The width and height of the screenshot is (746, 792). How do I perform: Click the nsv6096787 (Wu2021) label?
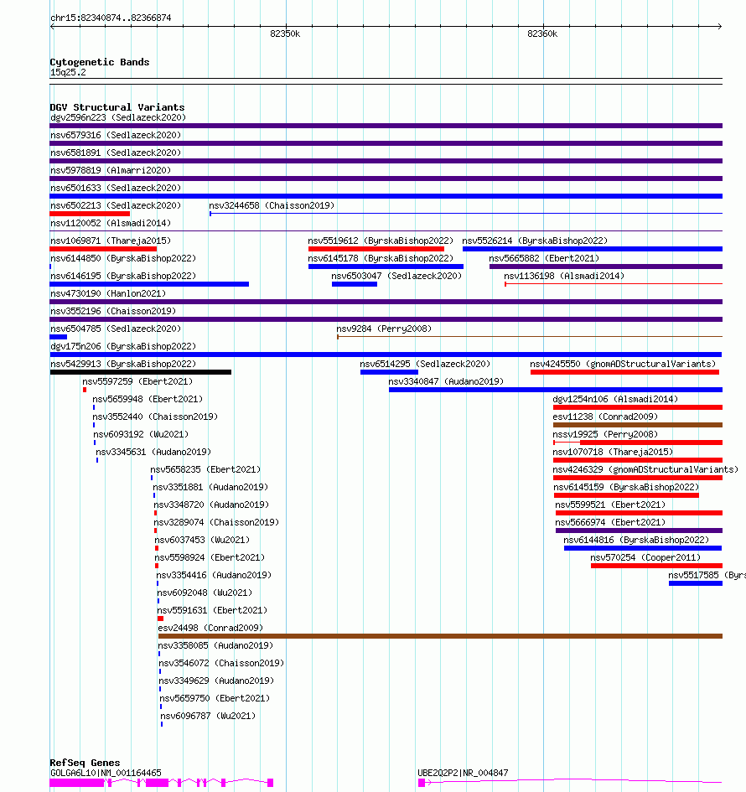[x=208, y=717]
